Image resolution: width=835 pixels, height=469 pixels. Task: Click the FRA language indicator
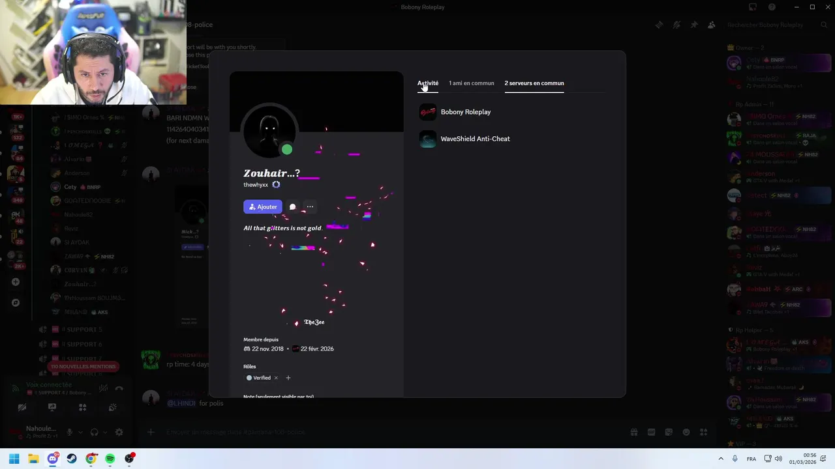751,459
